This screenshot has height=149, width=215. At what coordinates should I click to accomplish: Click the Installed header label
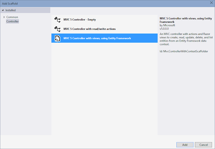(10, 10)
